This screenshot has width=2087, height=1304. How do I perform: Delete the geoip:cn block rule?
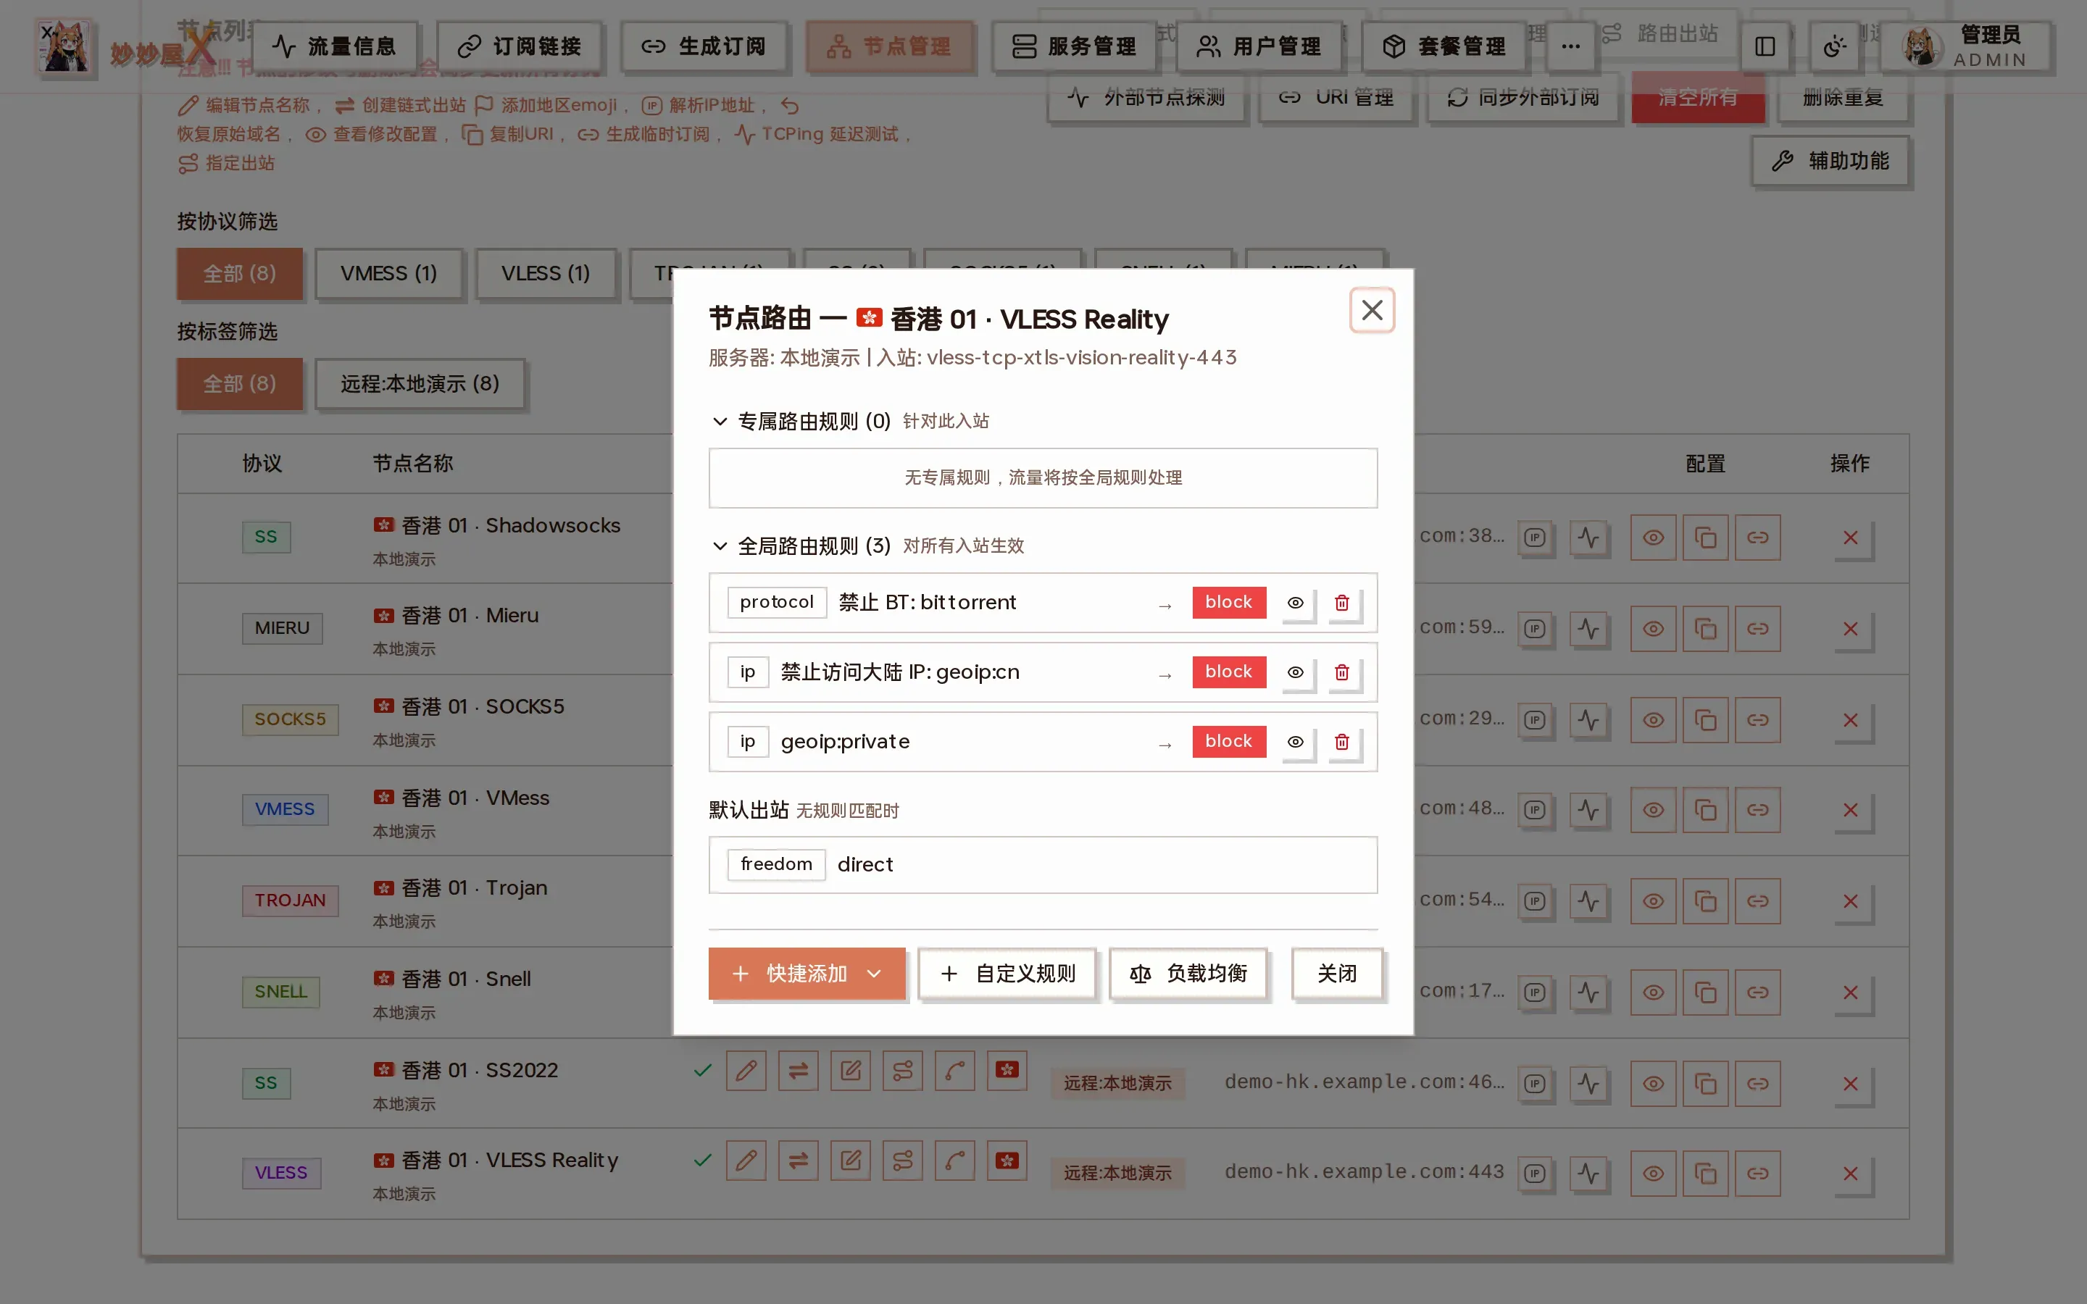[x=1341, y=673]
